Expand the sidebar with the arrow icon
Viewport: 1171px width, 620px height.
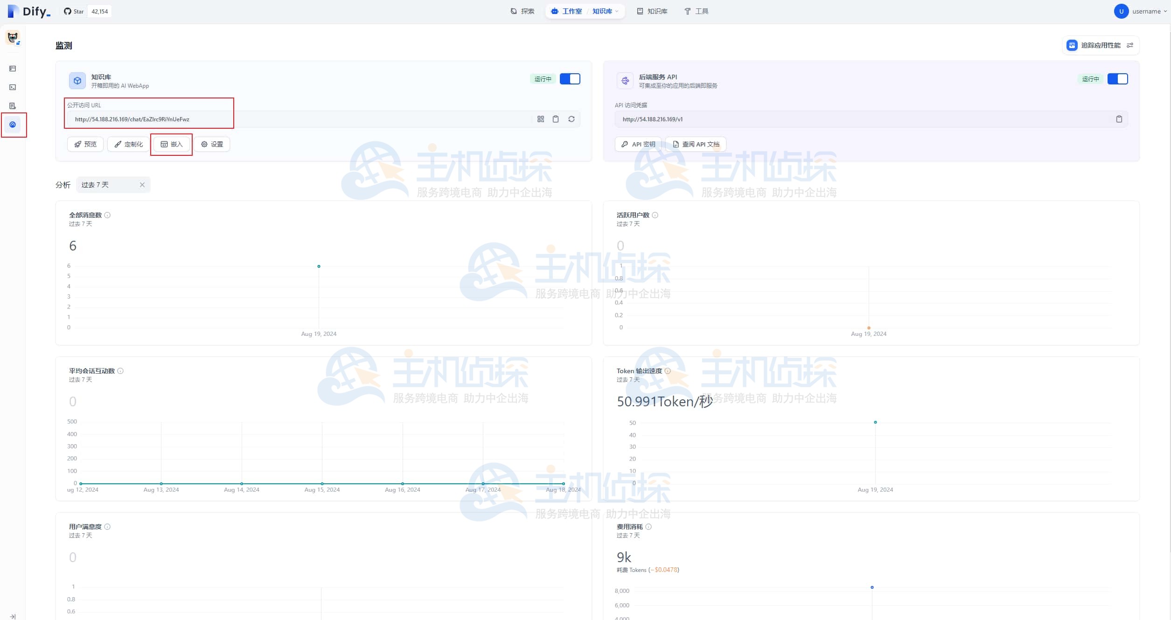click(x=13, y=616)
